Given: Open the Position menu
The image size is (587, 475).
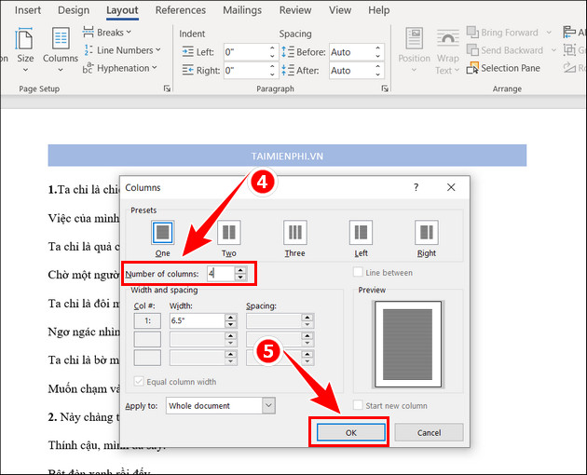Looking at the screenshot, I should tap(414, 50).
